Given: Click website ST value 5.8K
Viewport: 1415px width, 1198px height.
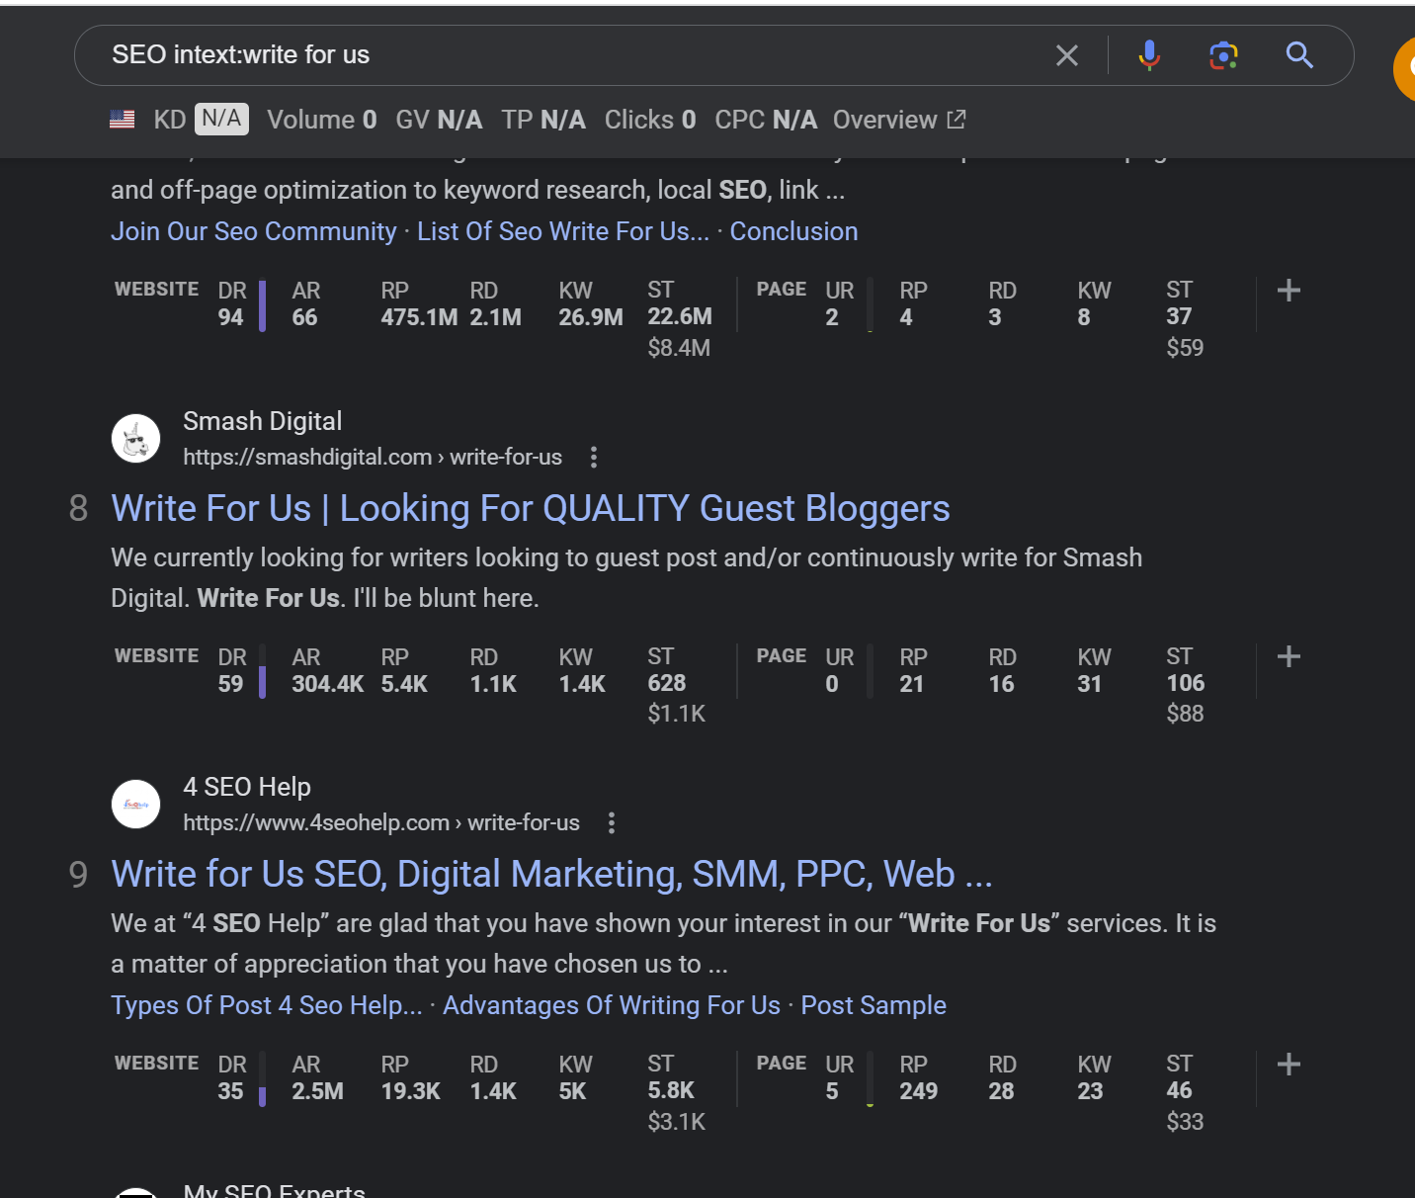Looking at the screenshot, I should 671,1090.
